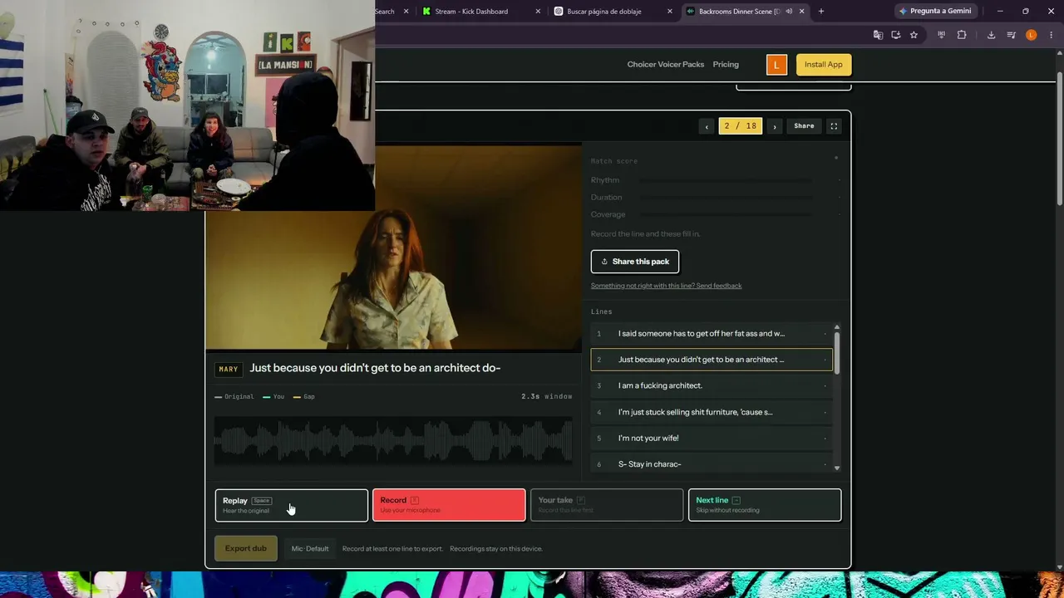Image resolution: width=1064 pixels, height=598 pixels.
Task: Close the Search tab
Action: click(406, 12)
